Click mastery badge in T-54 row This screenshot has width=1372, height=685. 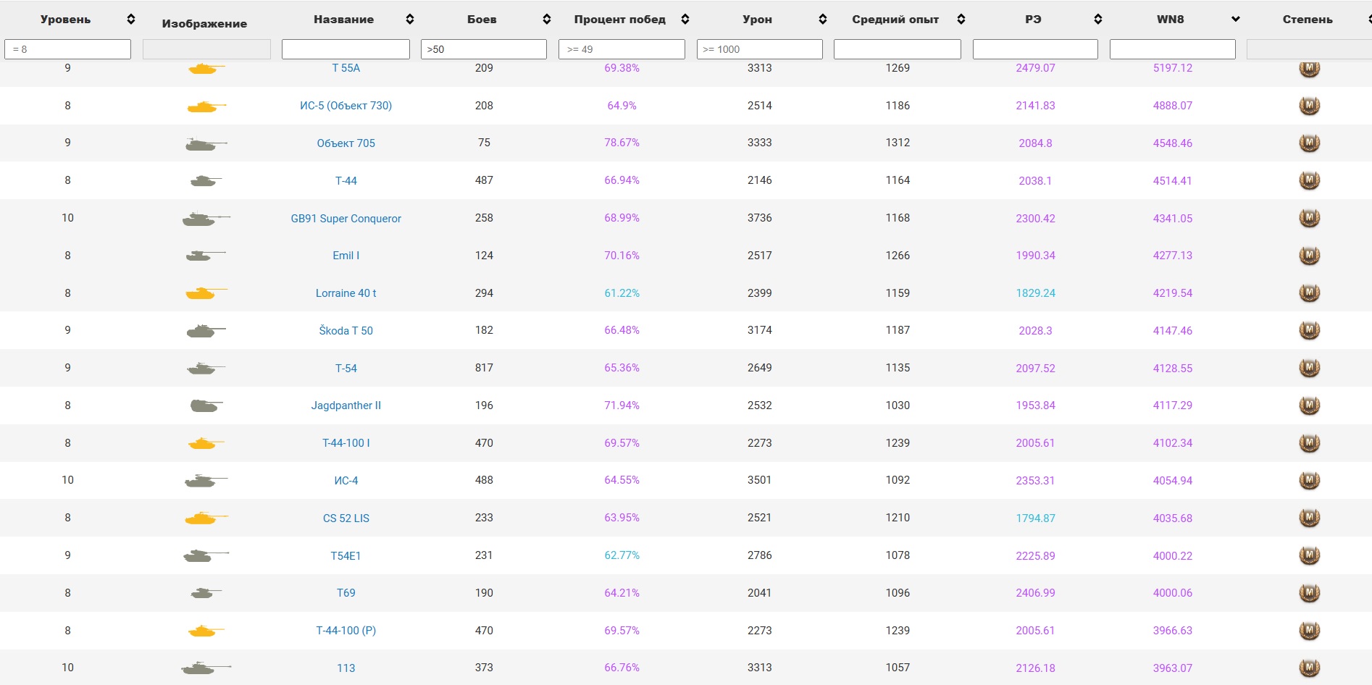[1309, 368]
